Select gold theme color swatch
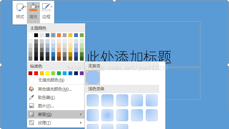 70,35
